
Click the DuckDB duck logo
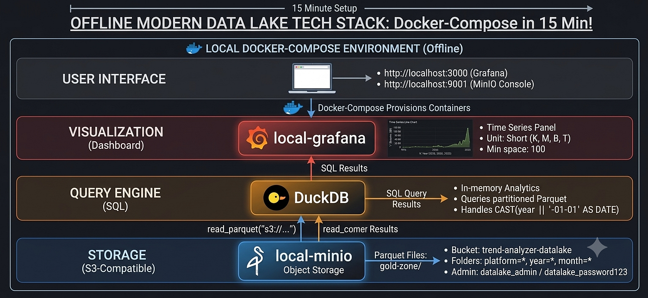point(276,198)
